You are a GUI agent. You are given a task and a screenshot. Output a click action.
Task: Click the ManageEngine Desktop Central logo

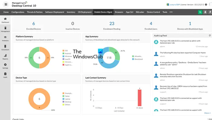pos(24,5)
